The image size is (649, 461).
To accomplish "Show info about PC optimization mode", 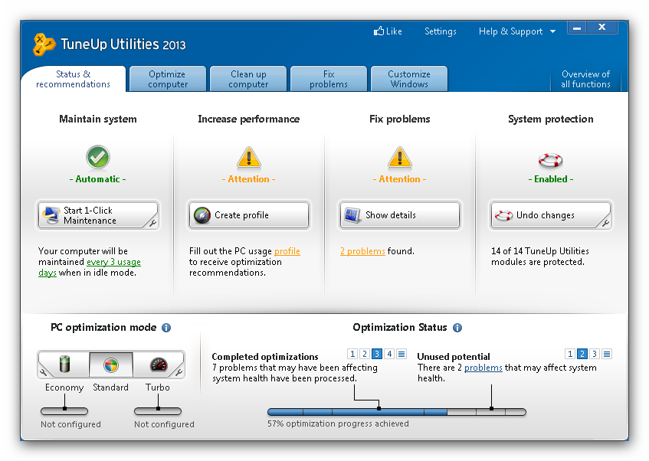I will pyautogui.click(x=166, y=328).
